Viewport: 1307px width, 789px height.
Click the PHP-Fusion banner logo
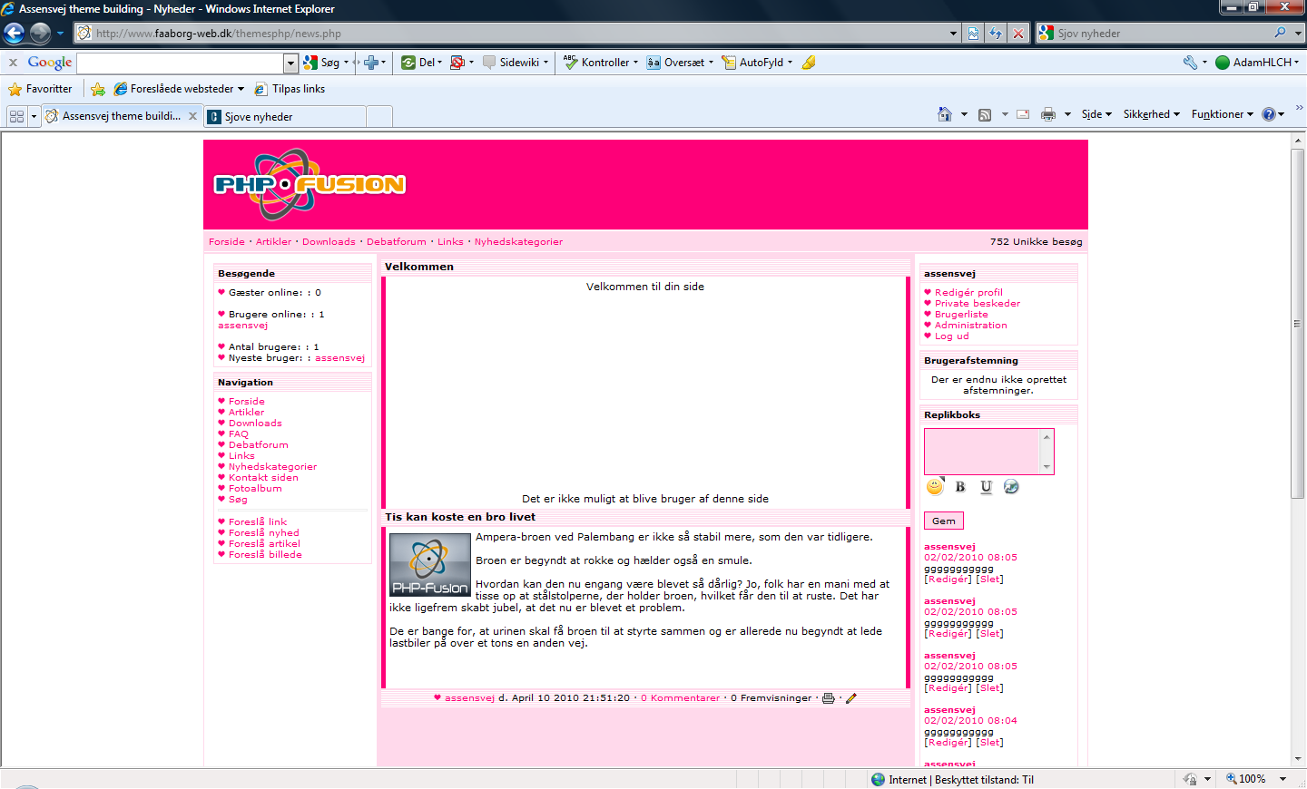310,185
